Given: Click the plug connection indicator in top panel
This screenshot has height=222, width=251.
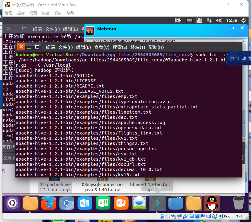Looking at the screenshot, I should [x=178, y=20].
